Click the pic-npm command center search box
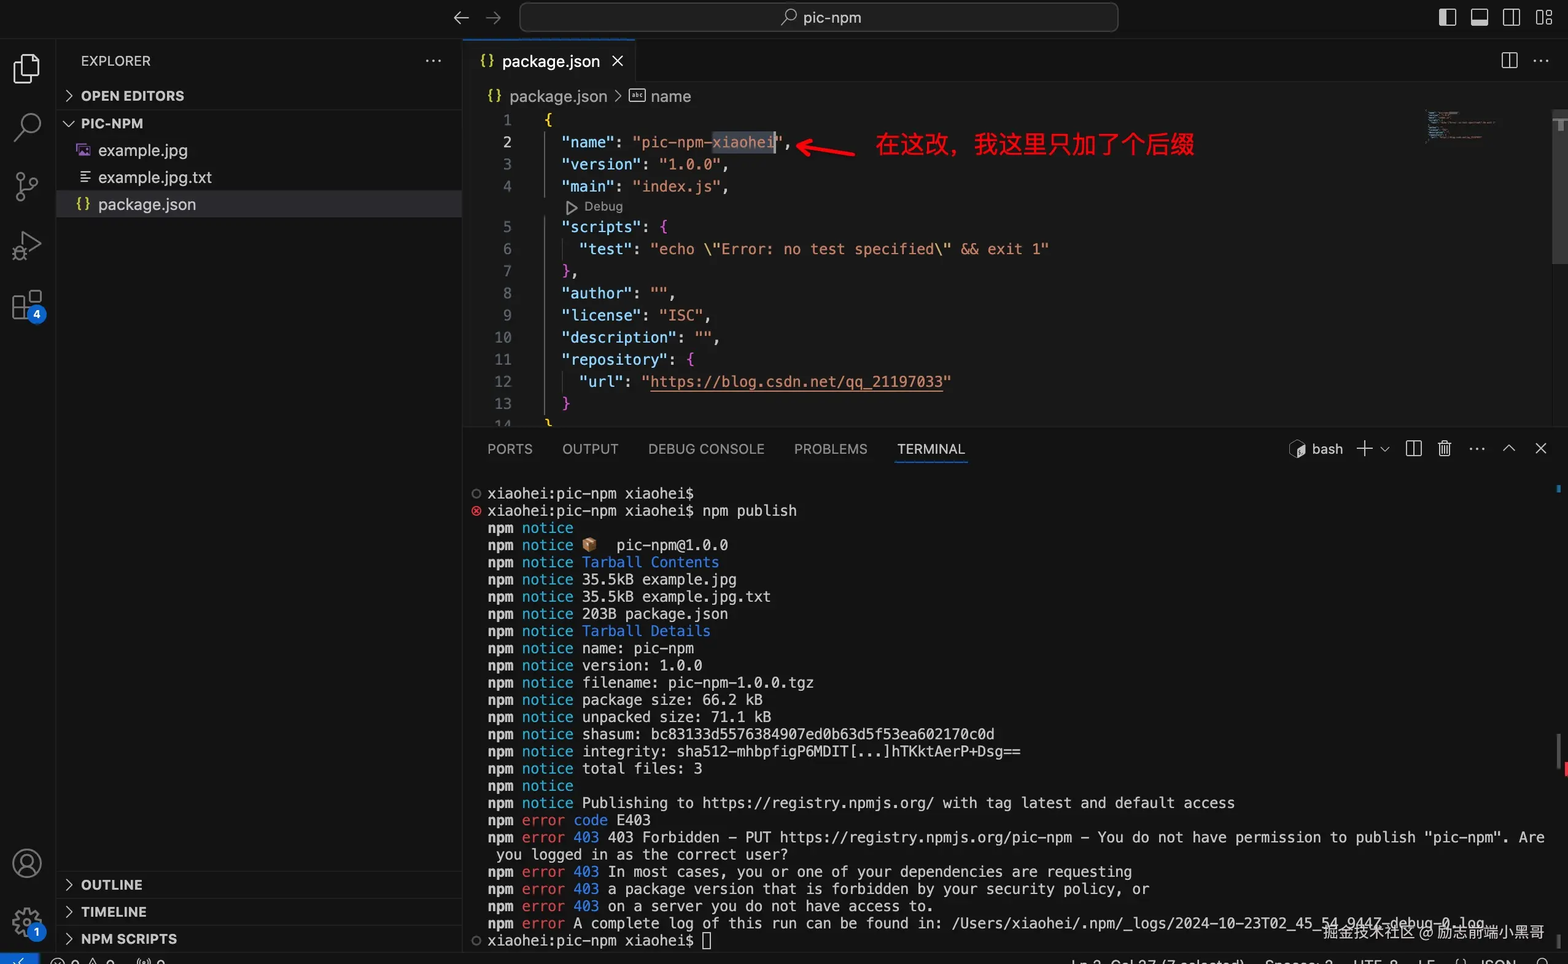This screenshot has height=964, width=1568. click(x=818, y=17)
